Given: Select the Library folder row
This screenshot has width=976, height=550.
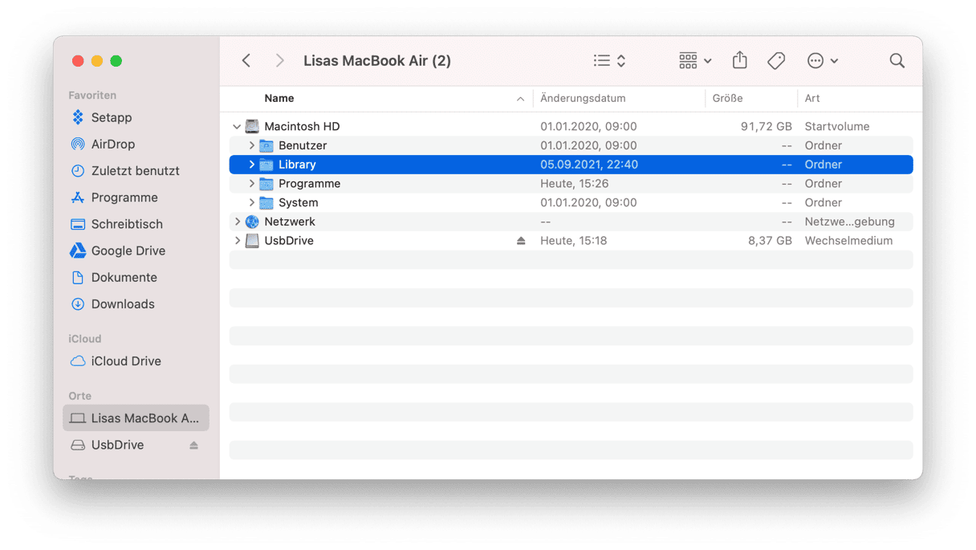Looking at the screenshot, I should (x=571, y=165).
